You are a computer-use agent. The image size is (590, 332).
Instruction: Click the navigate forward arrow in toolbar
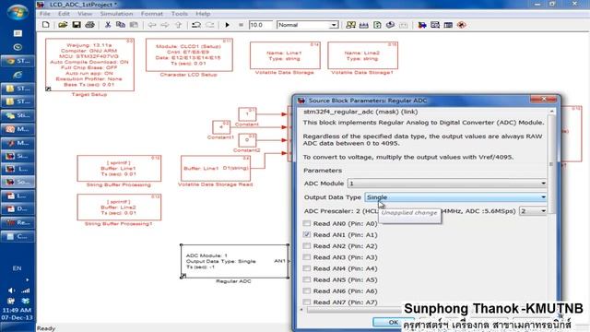point(165,25)
